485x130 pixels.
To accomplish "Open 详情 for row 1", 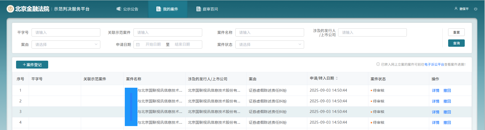I will pos(435,90).
